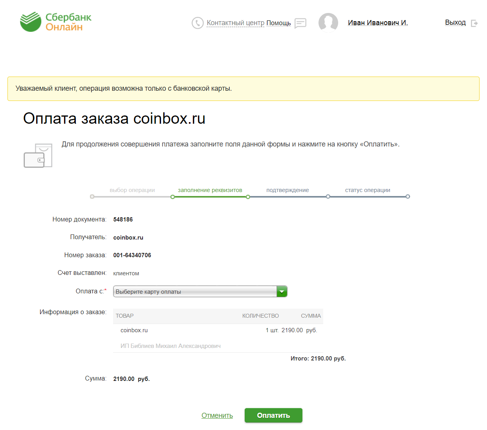Click the 1 шт. quantity cell
487x430 pixels.
click(272, 330)
